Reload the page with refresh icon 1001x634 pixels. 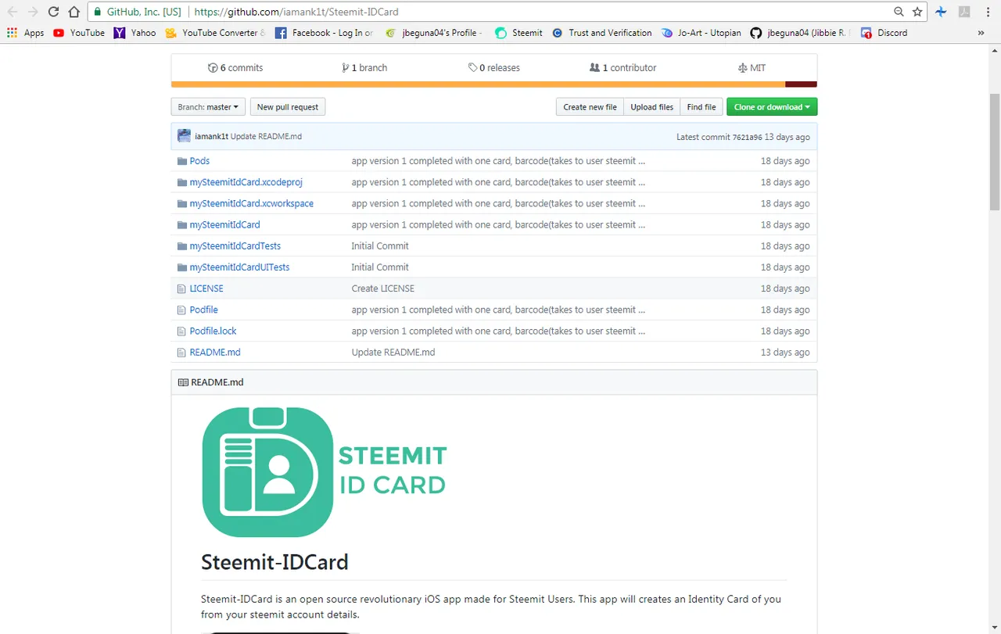53,12
